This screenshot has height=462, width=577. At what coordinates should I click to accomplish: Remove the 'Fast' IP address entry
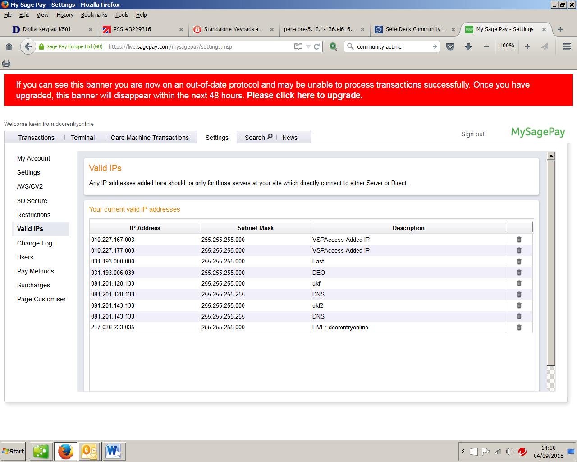(519, 261)
